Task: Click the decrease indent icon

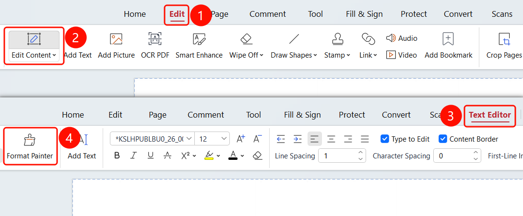Action: [x=281, y=139]
